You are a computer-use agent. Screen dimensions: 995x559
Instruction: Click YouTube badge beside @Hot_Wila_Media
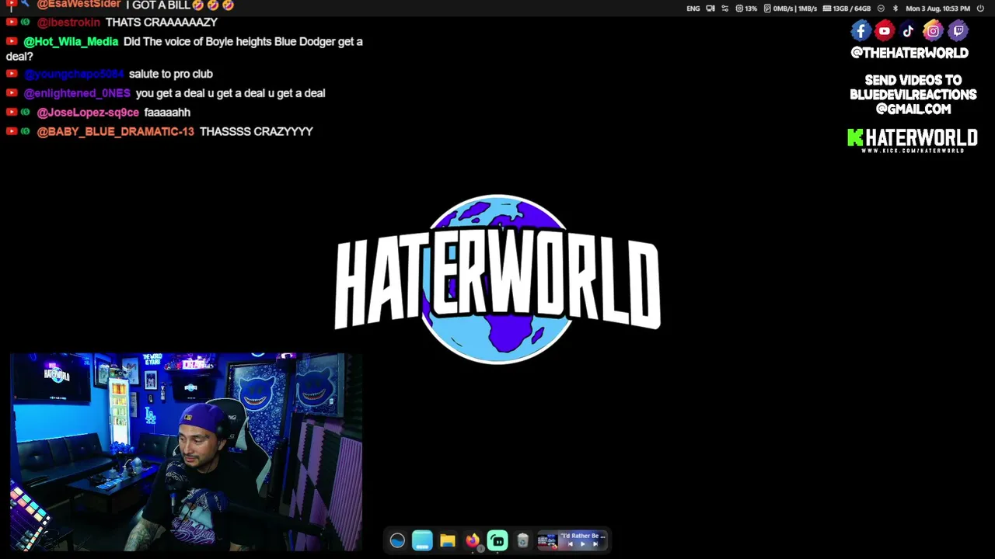click(12, 41)
